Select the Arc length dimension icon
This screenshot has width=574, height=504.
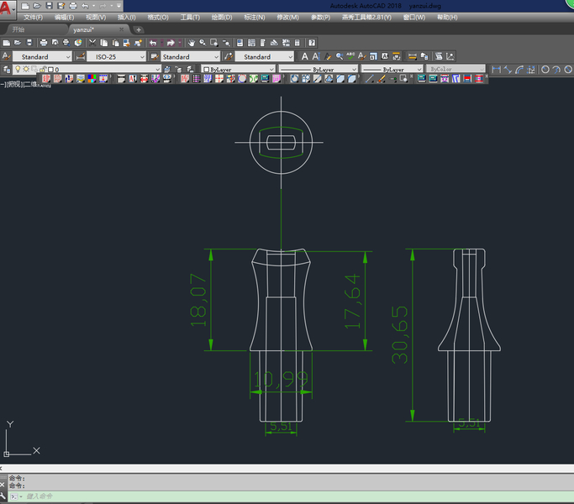pos(519,69)
